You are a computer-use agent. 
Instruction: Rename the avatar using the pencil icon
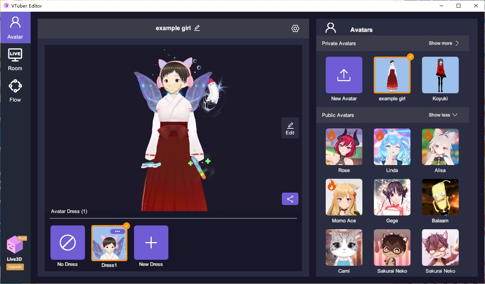pos(197,28)
